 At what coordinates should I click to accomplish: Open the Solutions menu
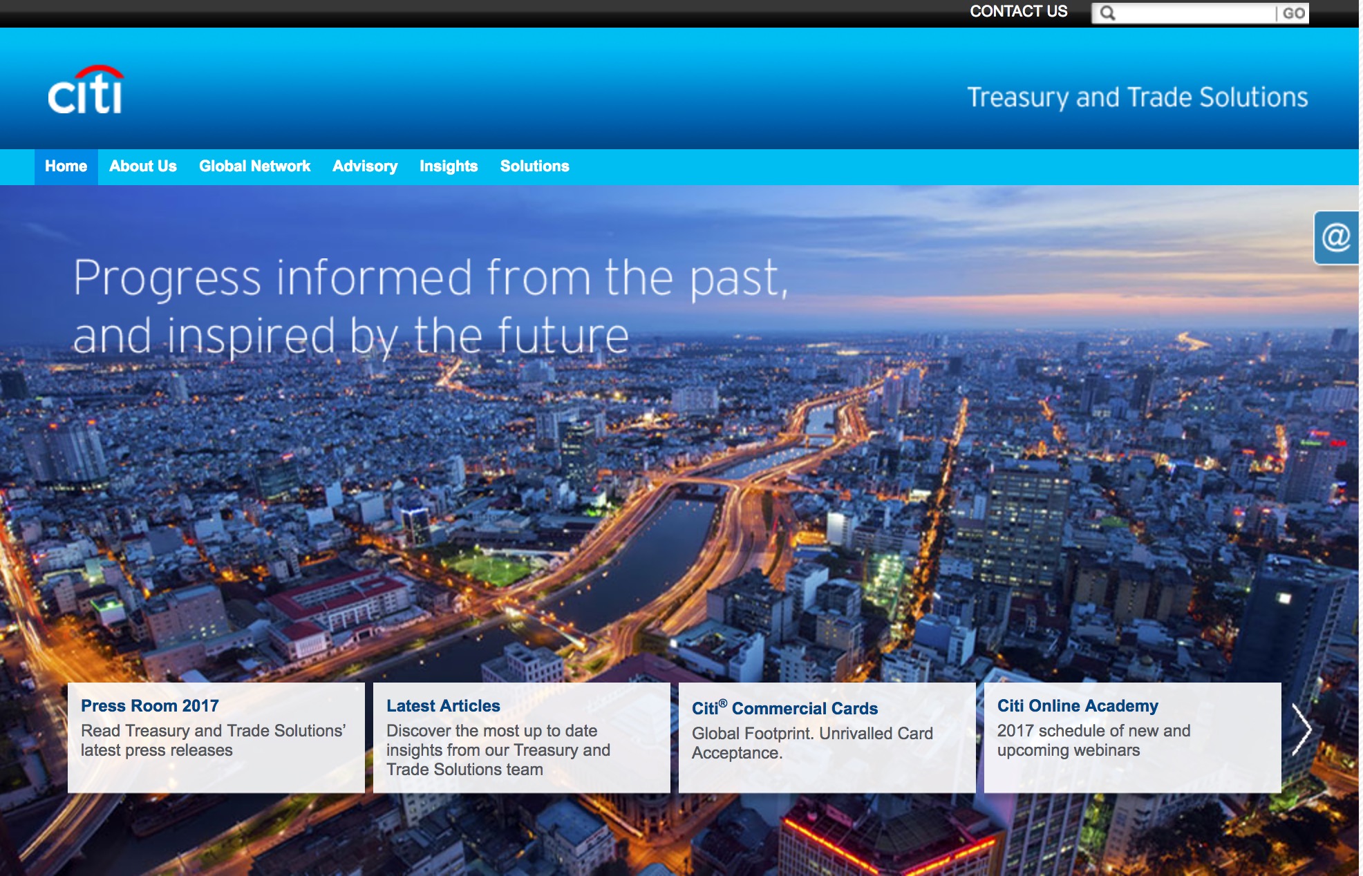pyautogui.click(x=535, y=166)
